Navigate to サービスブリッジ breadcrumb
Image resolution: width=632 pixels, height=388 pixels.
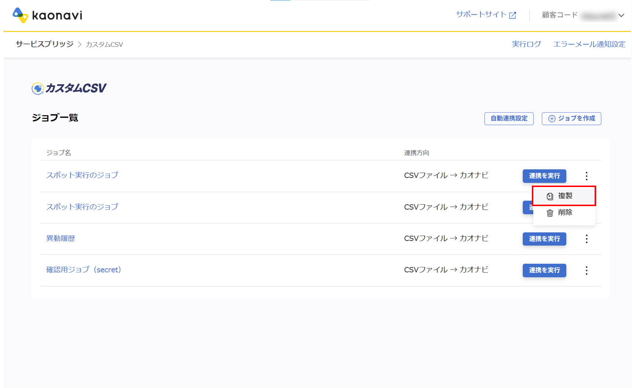pos(44,44)
